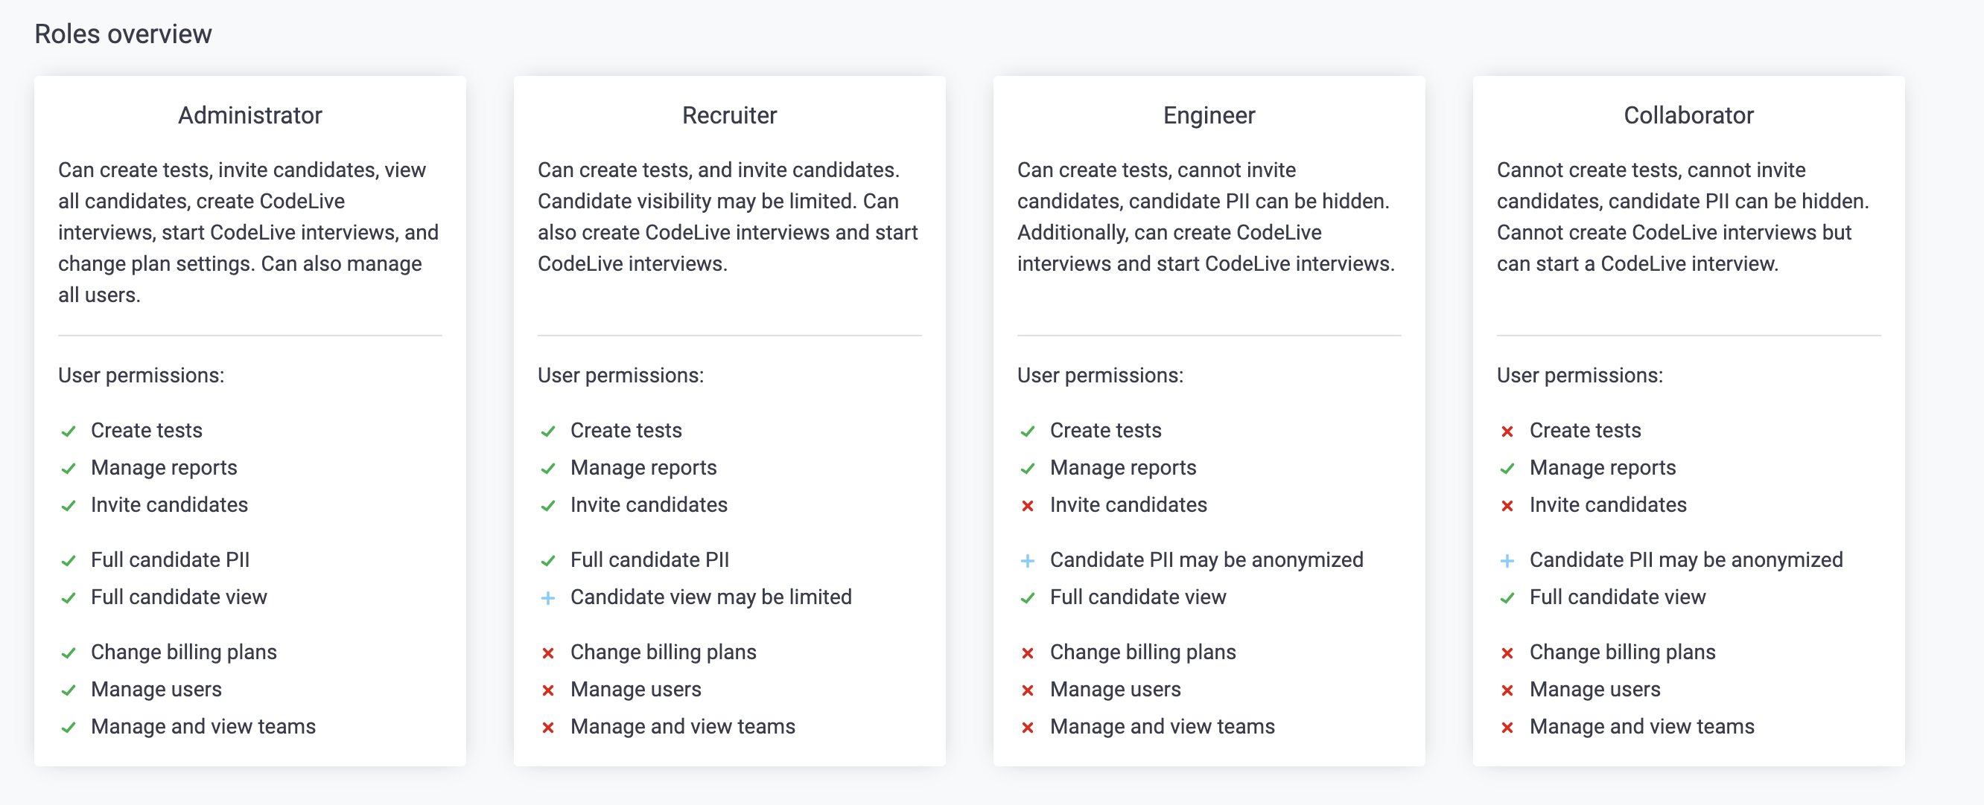1984x805 pixels.
Task: Click Engineer's Full candidate view permission text
Action: coord(1137,597)
